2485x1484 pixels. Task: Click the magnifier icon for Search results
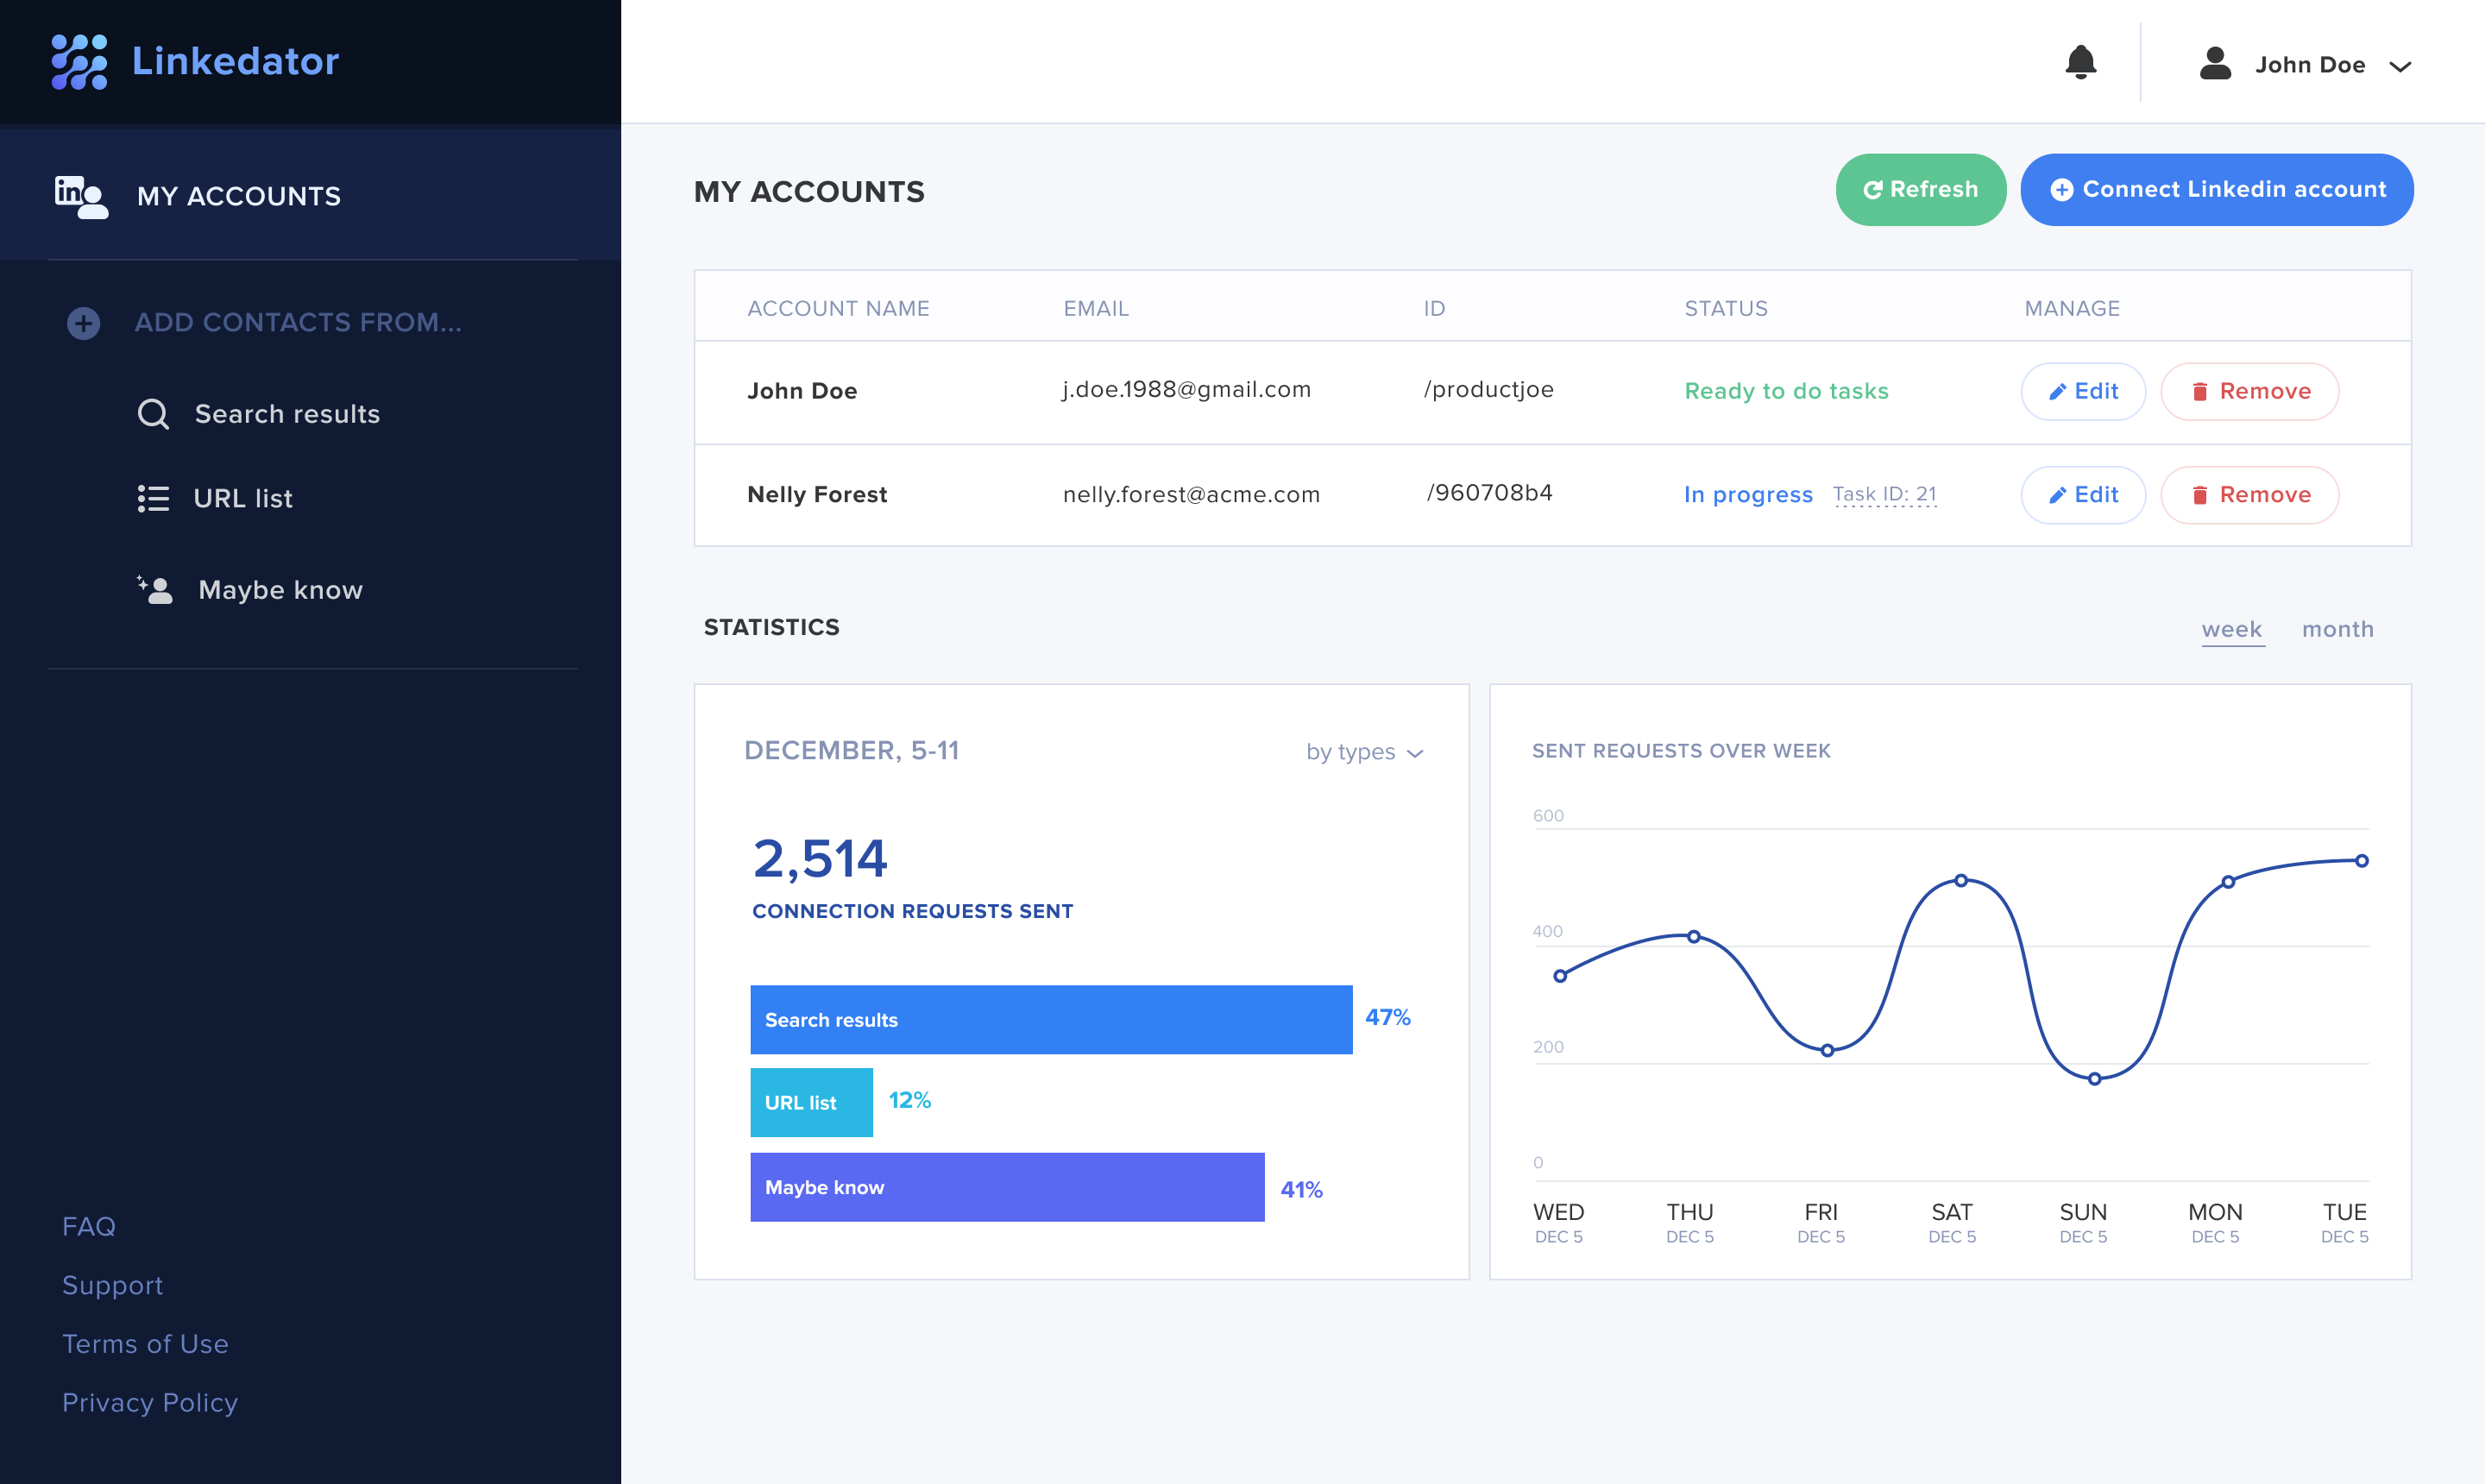153,414
